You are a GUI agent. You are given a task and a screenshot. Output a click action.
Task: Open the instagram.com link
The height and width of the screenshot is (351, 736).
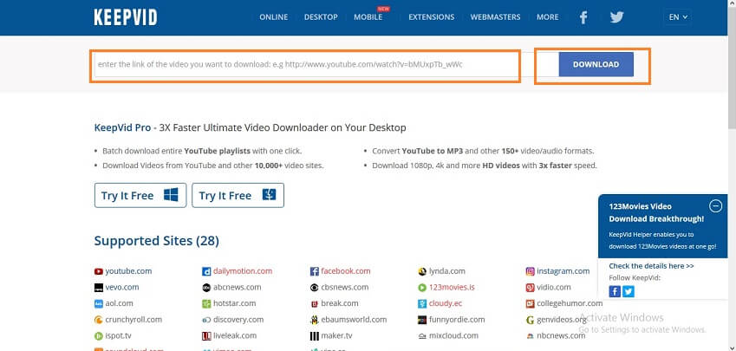coord(563,271)
